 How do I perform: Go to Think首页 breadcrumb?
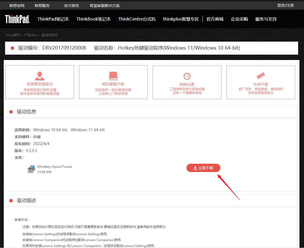click(x=13, y=35)
